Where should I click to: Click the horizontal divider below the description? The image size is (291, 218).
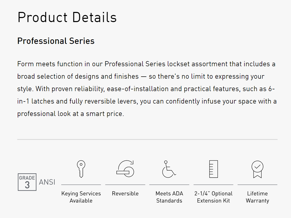point(147,139)
